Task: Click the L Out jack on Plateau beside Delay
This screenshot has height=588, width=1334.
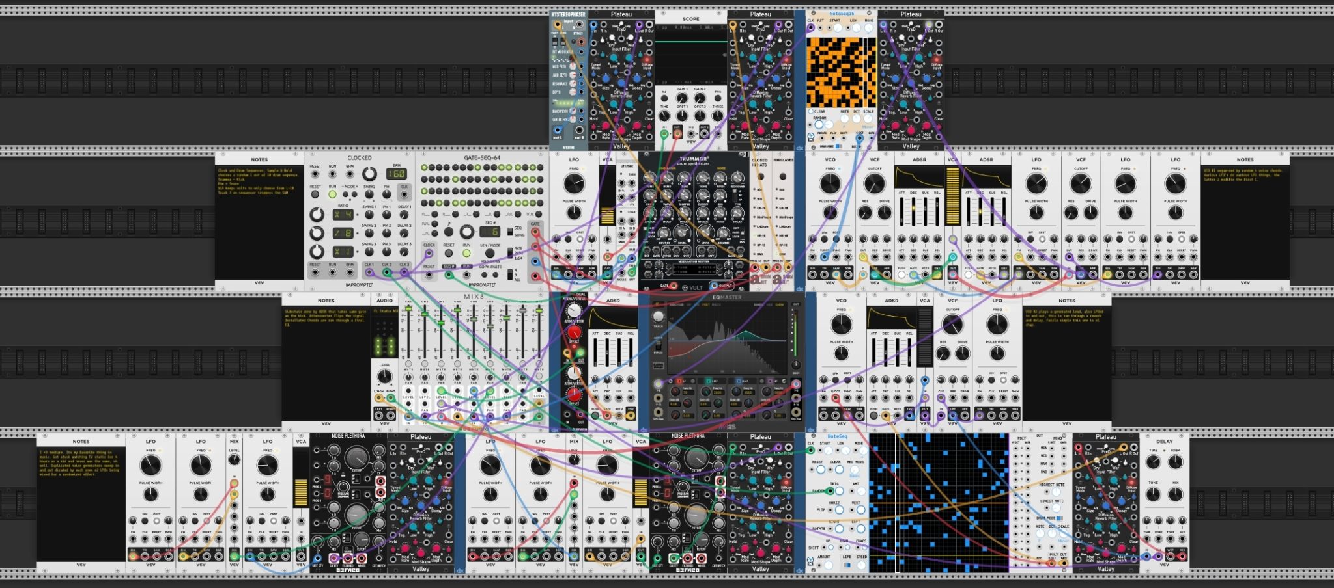Action: (1124, 447)
